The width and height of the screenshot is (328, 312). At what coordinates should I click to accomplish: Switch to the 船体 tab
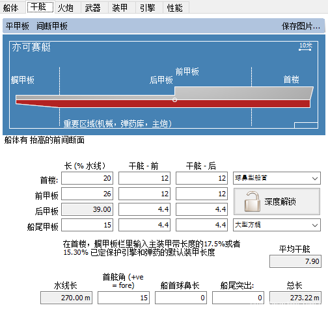tap(11, 8)
